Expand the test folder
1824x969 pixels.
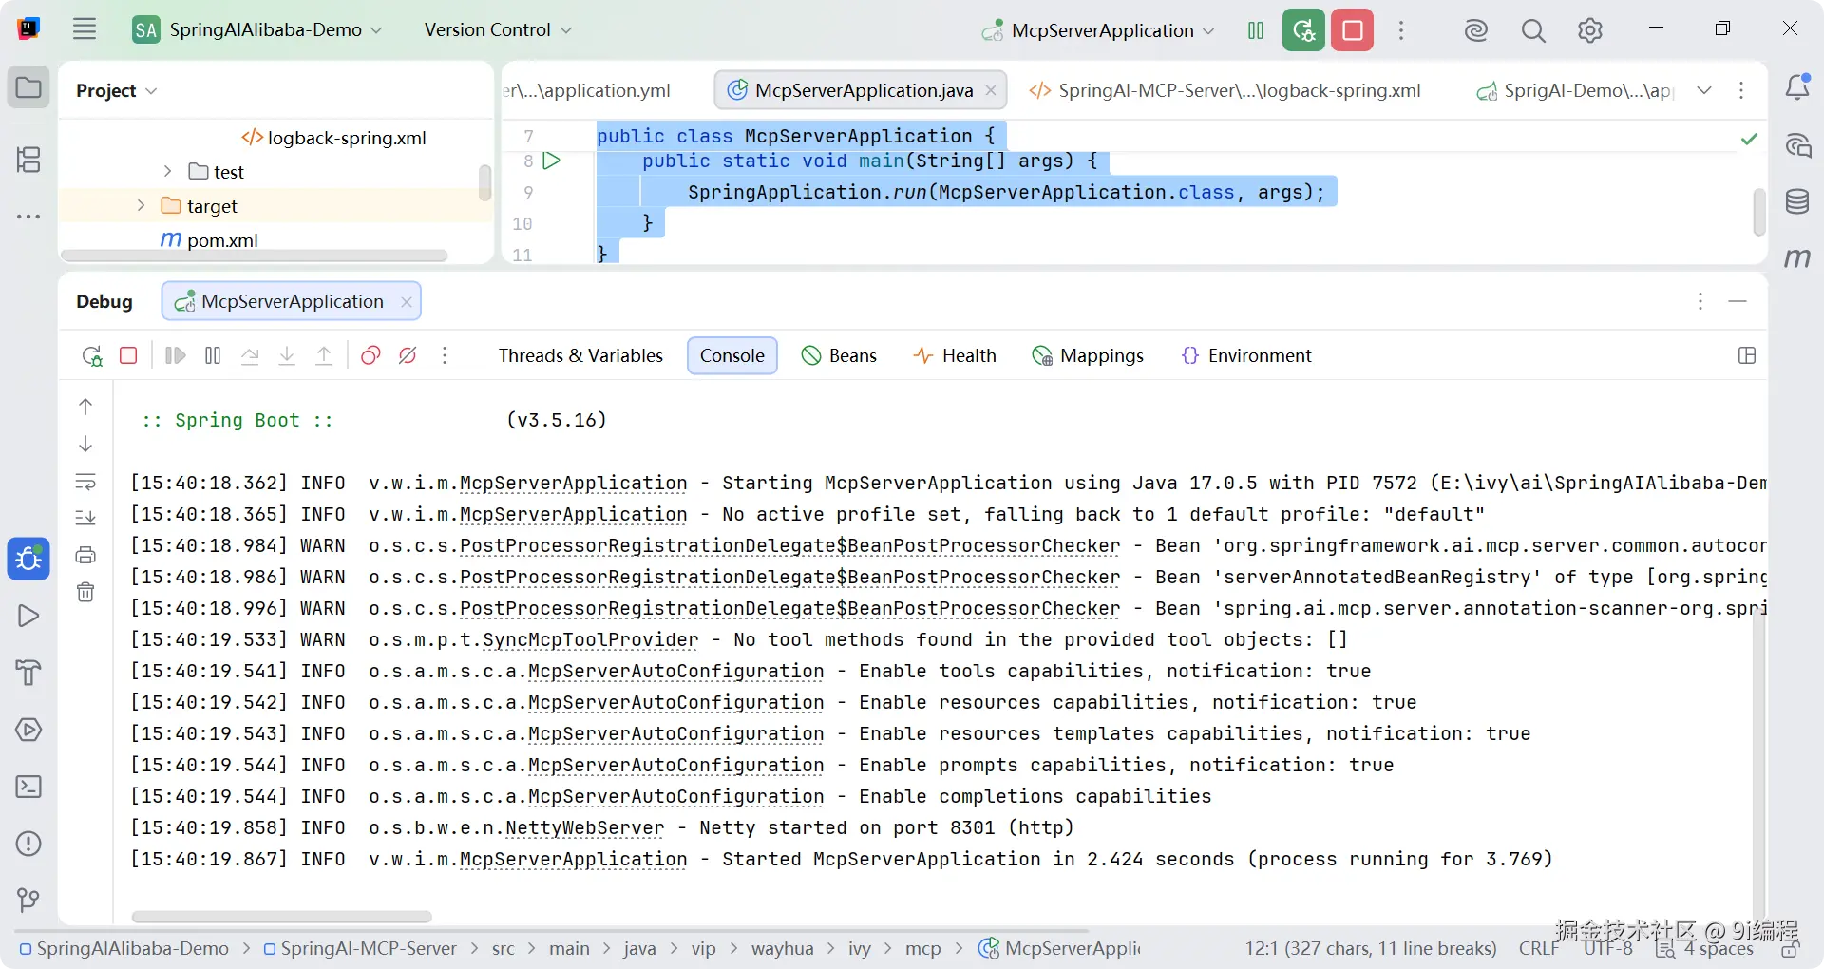click(167, 171)
